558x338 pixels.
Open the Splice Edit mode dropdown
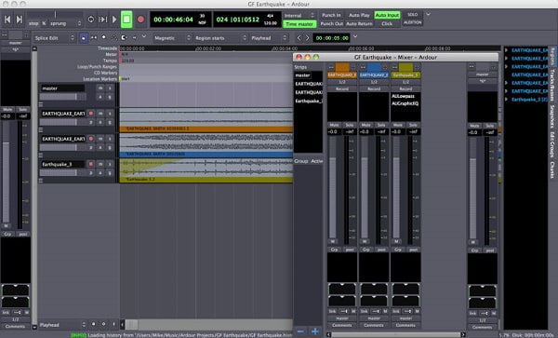[x=55, y=38]
